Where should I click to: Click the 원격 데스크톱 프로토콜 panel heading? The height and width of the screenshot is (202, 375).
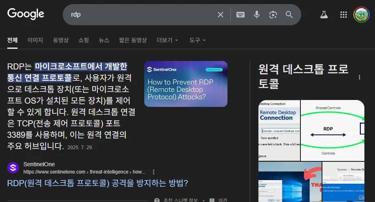click(x=303, y=76)
